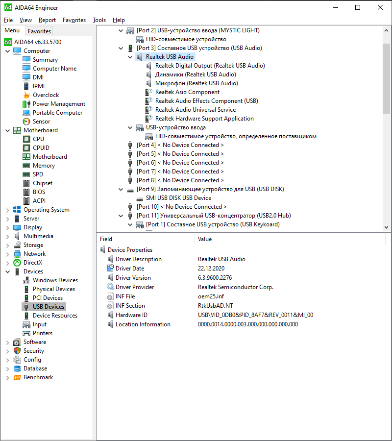The image size is (392, 441).
Task: Expand the Multimedia node
Action: click(7, 236)
